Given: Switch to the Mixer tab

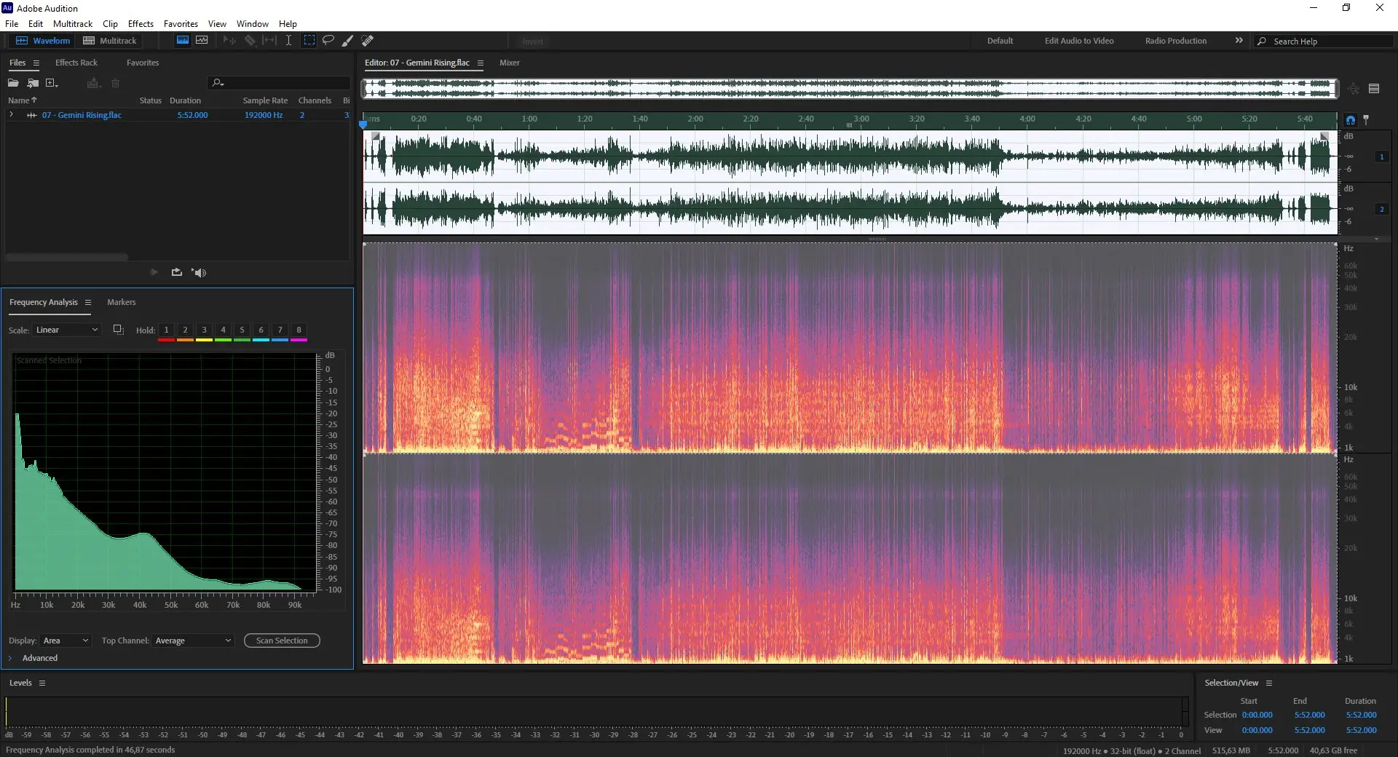Looking at the screenshot, I should pyautogui.click(x=510, y=63).
